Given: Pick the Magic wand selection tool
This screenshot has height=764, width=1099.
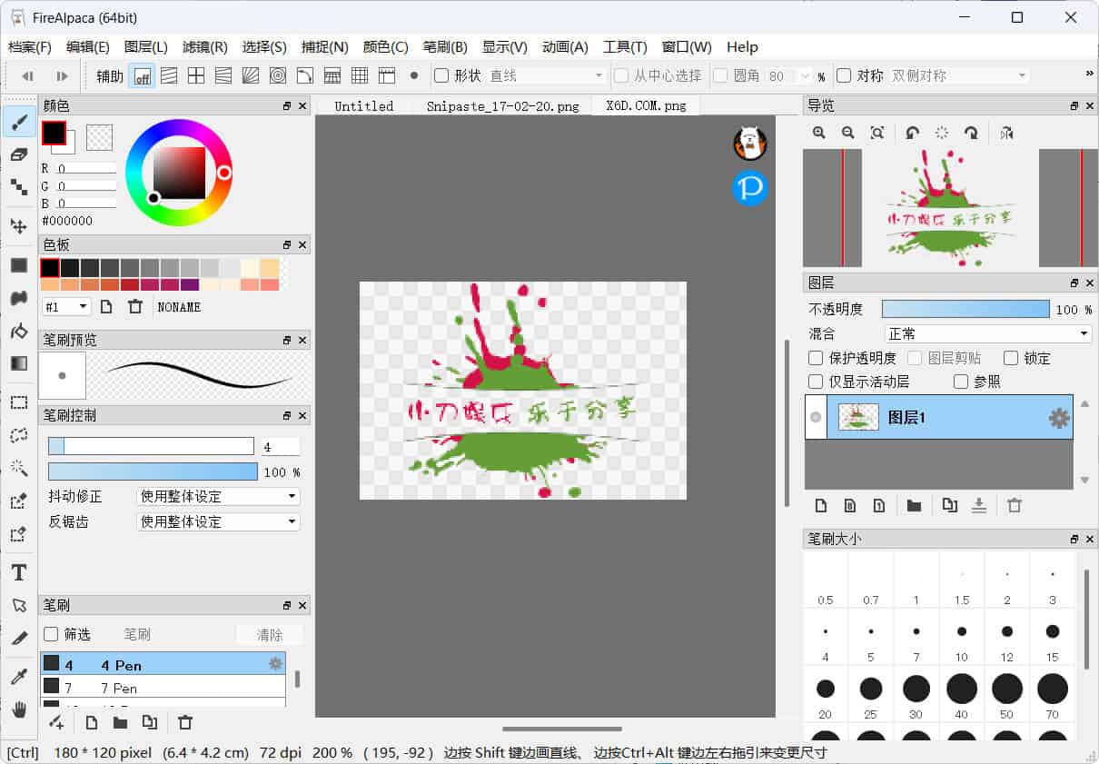Looking at the screenshot, I should (x=18, y=468).
